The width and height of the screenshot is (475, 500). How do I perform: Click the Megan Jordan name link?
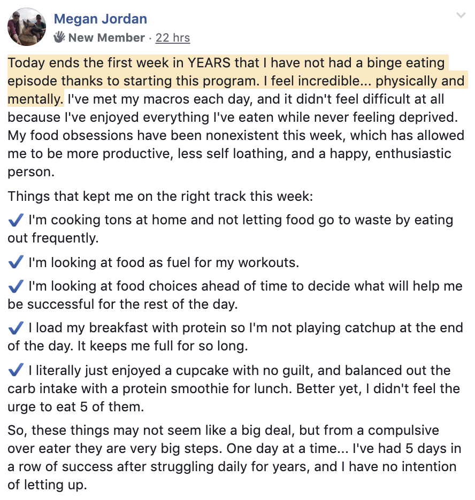pos(100,19)
